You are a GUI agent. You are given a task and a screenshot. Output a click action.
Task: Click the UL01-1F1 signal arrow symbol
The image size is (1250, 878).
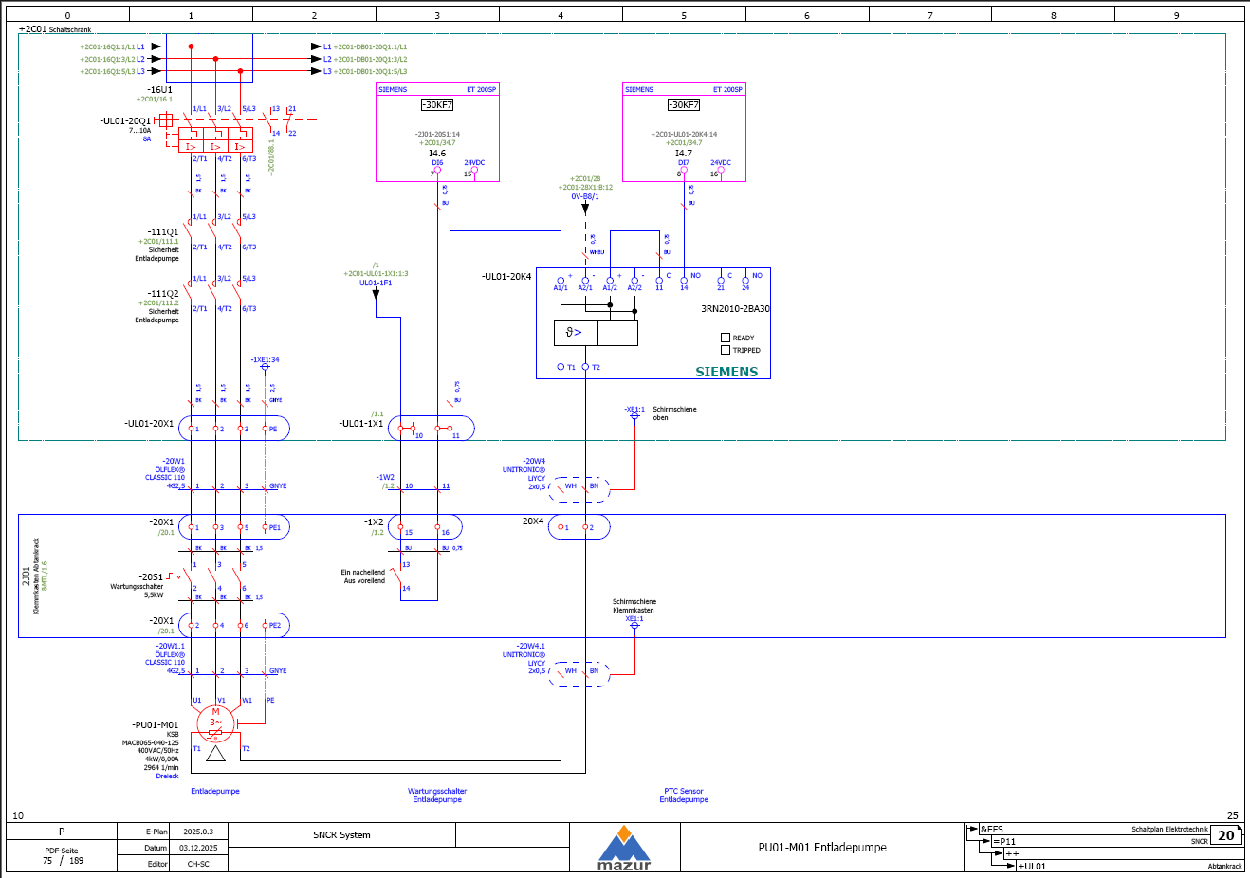(376, 294)
